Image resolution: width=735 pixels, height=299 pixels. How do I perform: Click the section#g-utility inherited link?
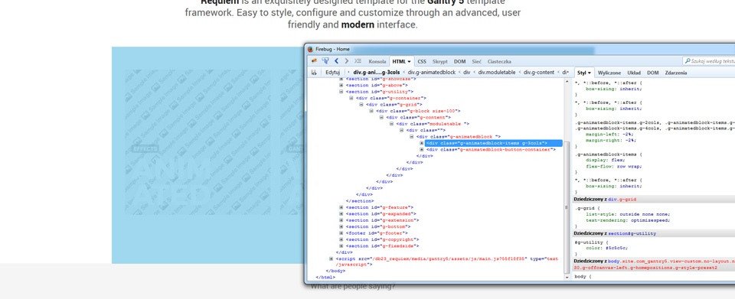pos(632,233)
